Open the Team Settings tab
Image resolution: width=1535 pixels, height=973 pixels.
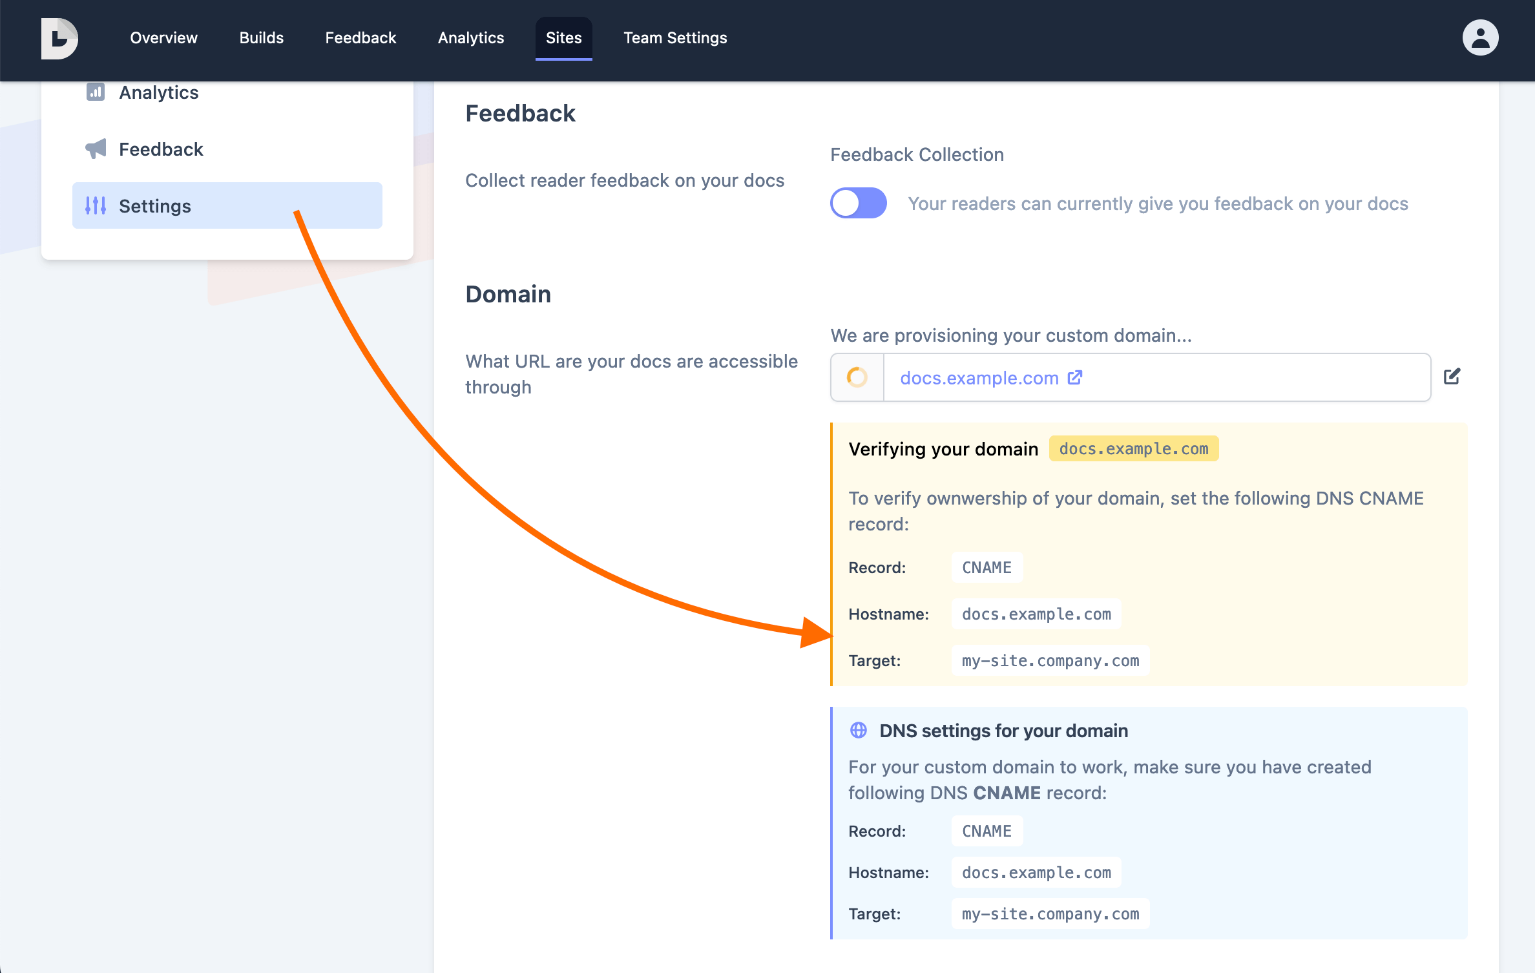(x=675, y=37)
